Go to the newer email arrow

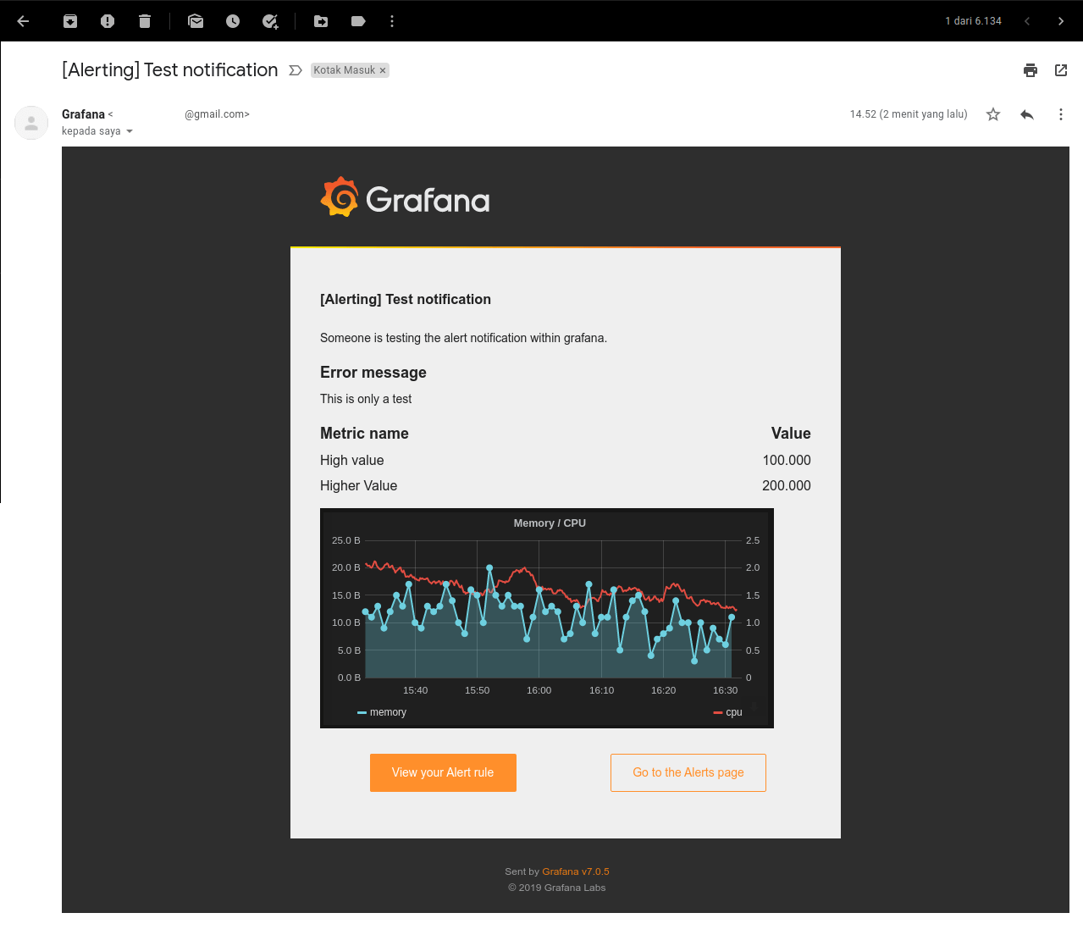click(1027, 21)
